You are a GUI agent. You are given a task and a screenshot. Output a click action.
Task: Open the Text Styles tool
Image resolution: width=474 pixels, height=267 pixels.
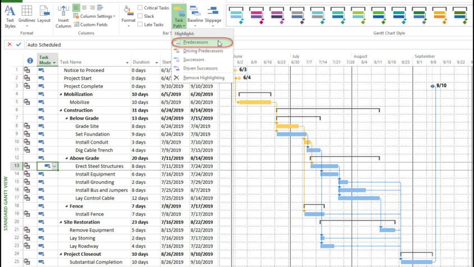[x=10, y=17]
